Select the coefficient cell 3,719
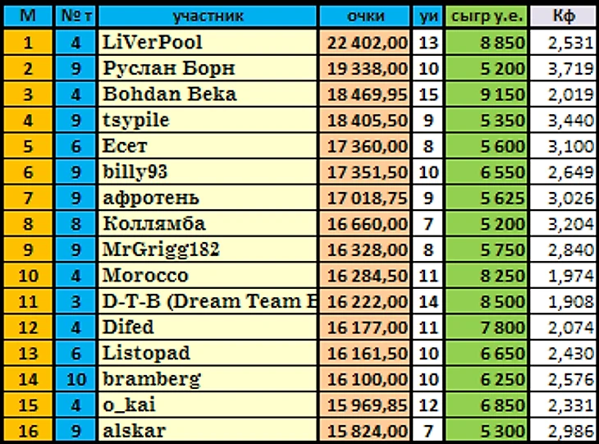The width and height of the screenshot is (599, 444). click(562, 68)
